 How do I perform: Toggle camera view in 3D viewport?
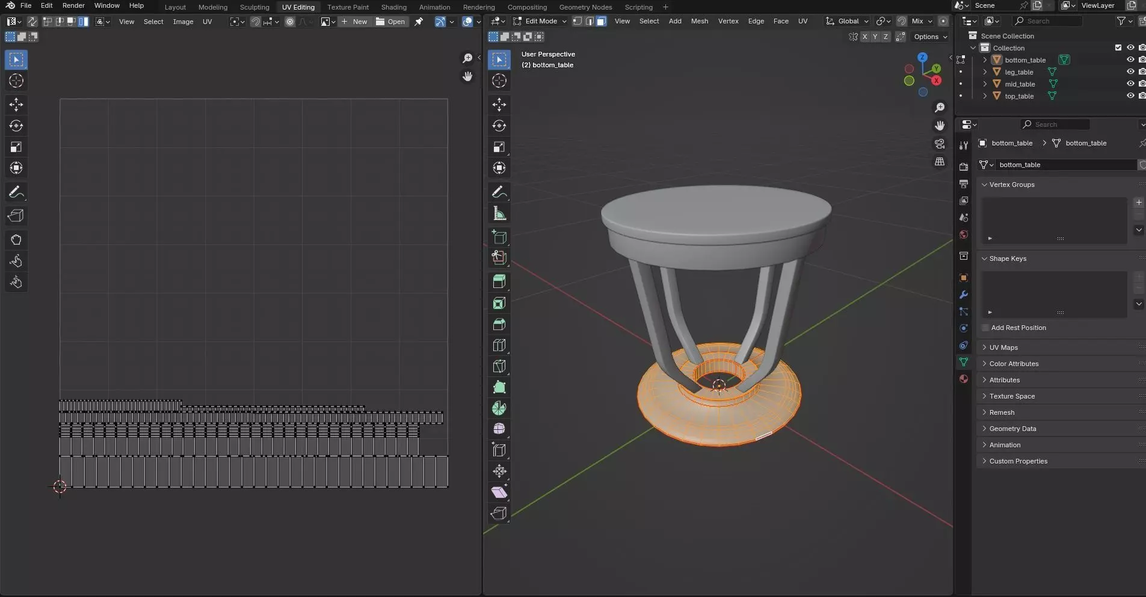click(940, 144)
